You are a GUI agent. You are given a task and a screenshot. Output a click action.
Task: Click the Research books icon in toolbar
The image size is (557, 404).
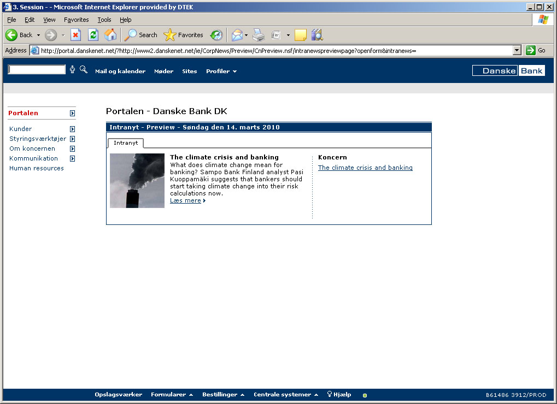click(317, 35)
